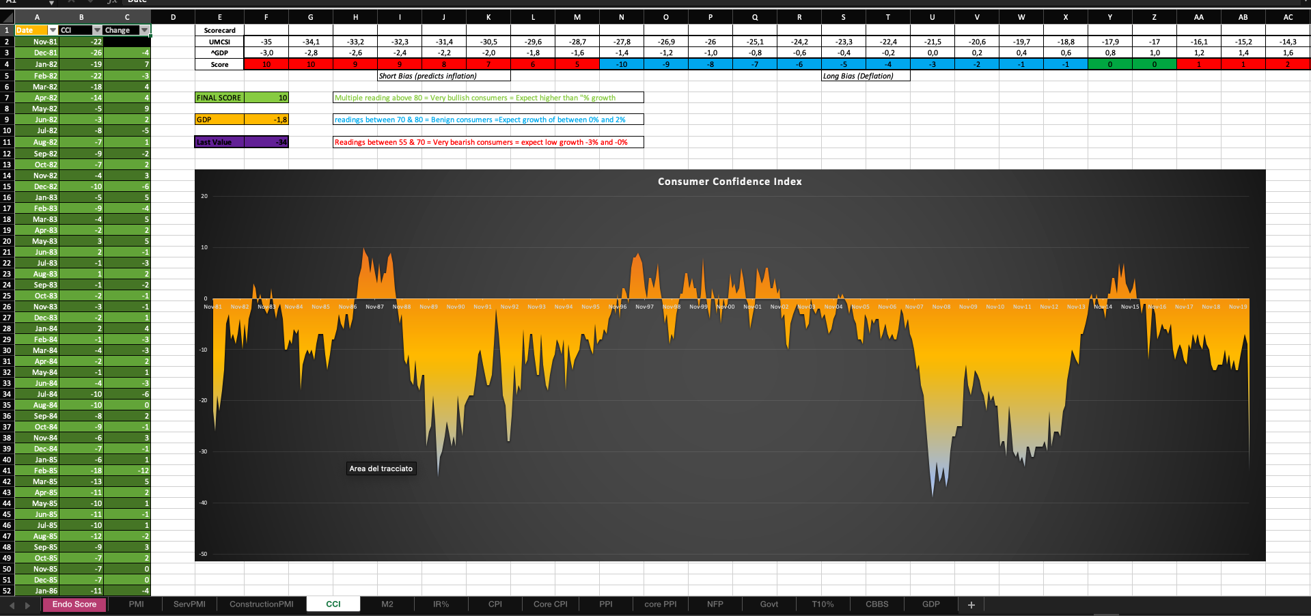
Task: Open the Govt sheet tab
Action: [769, 604]
